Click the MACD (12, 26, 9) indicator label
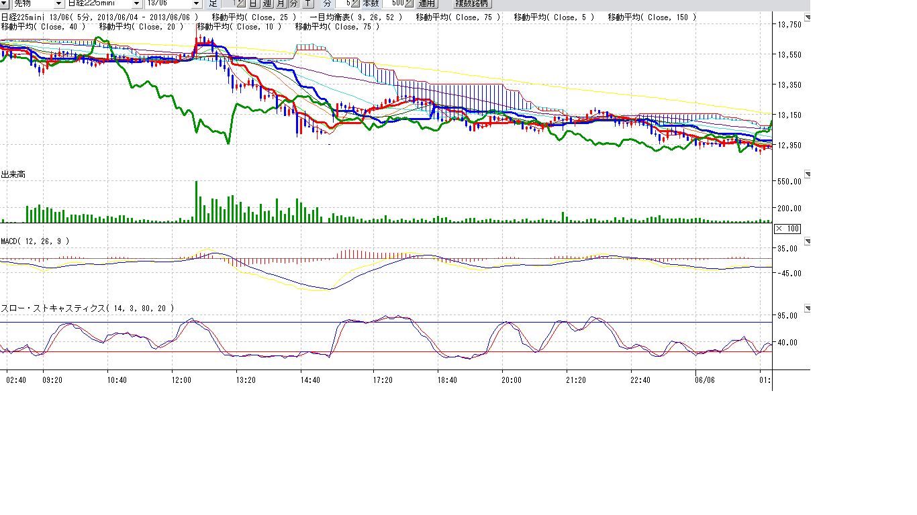The height and width of the screenshot is (515, 917). (x=35, y=241)
